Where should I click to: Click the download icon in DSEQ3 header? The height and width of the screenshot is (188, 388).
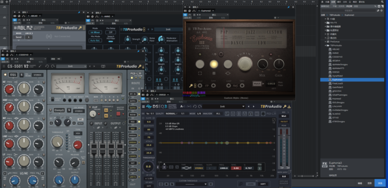[289, 107]
